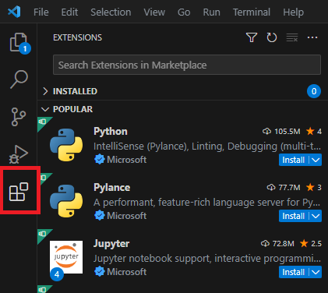Open the Selection menu
This screenshot has width=328, height=293.
[111, 12]
